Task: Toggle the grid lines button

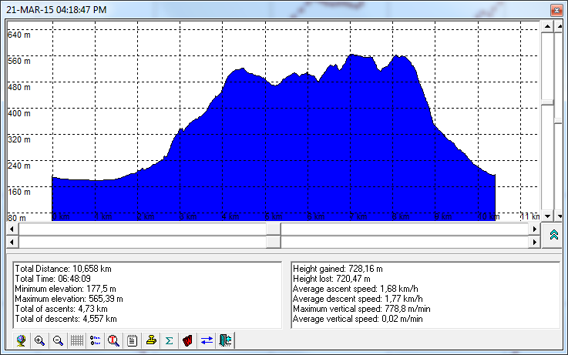Action: click(77, 340)
